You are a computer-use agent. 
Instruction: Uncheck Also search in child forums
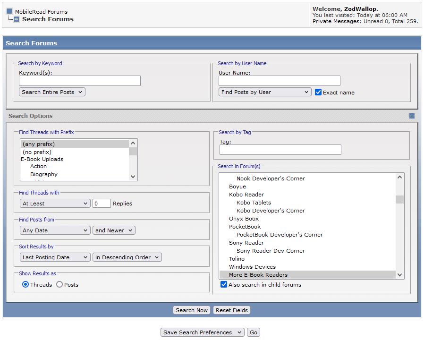[x=224, y=284]
